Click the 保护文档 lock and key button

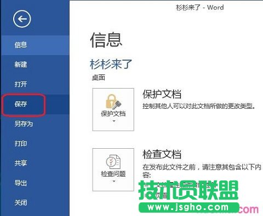click(x=113, y=109)
